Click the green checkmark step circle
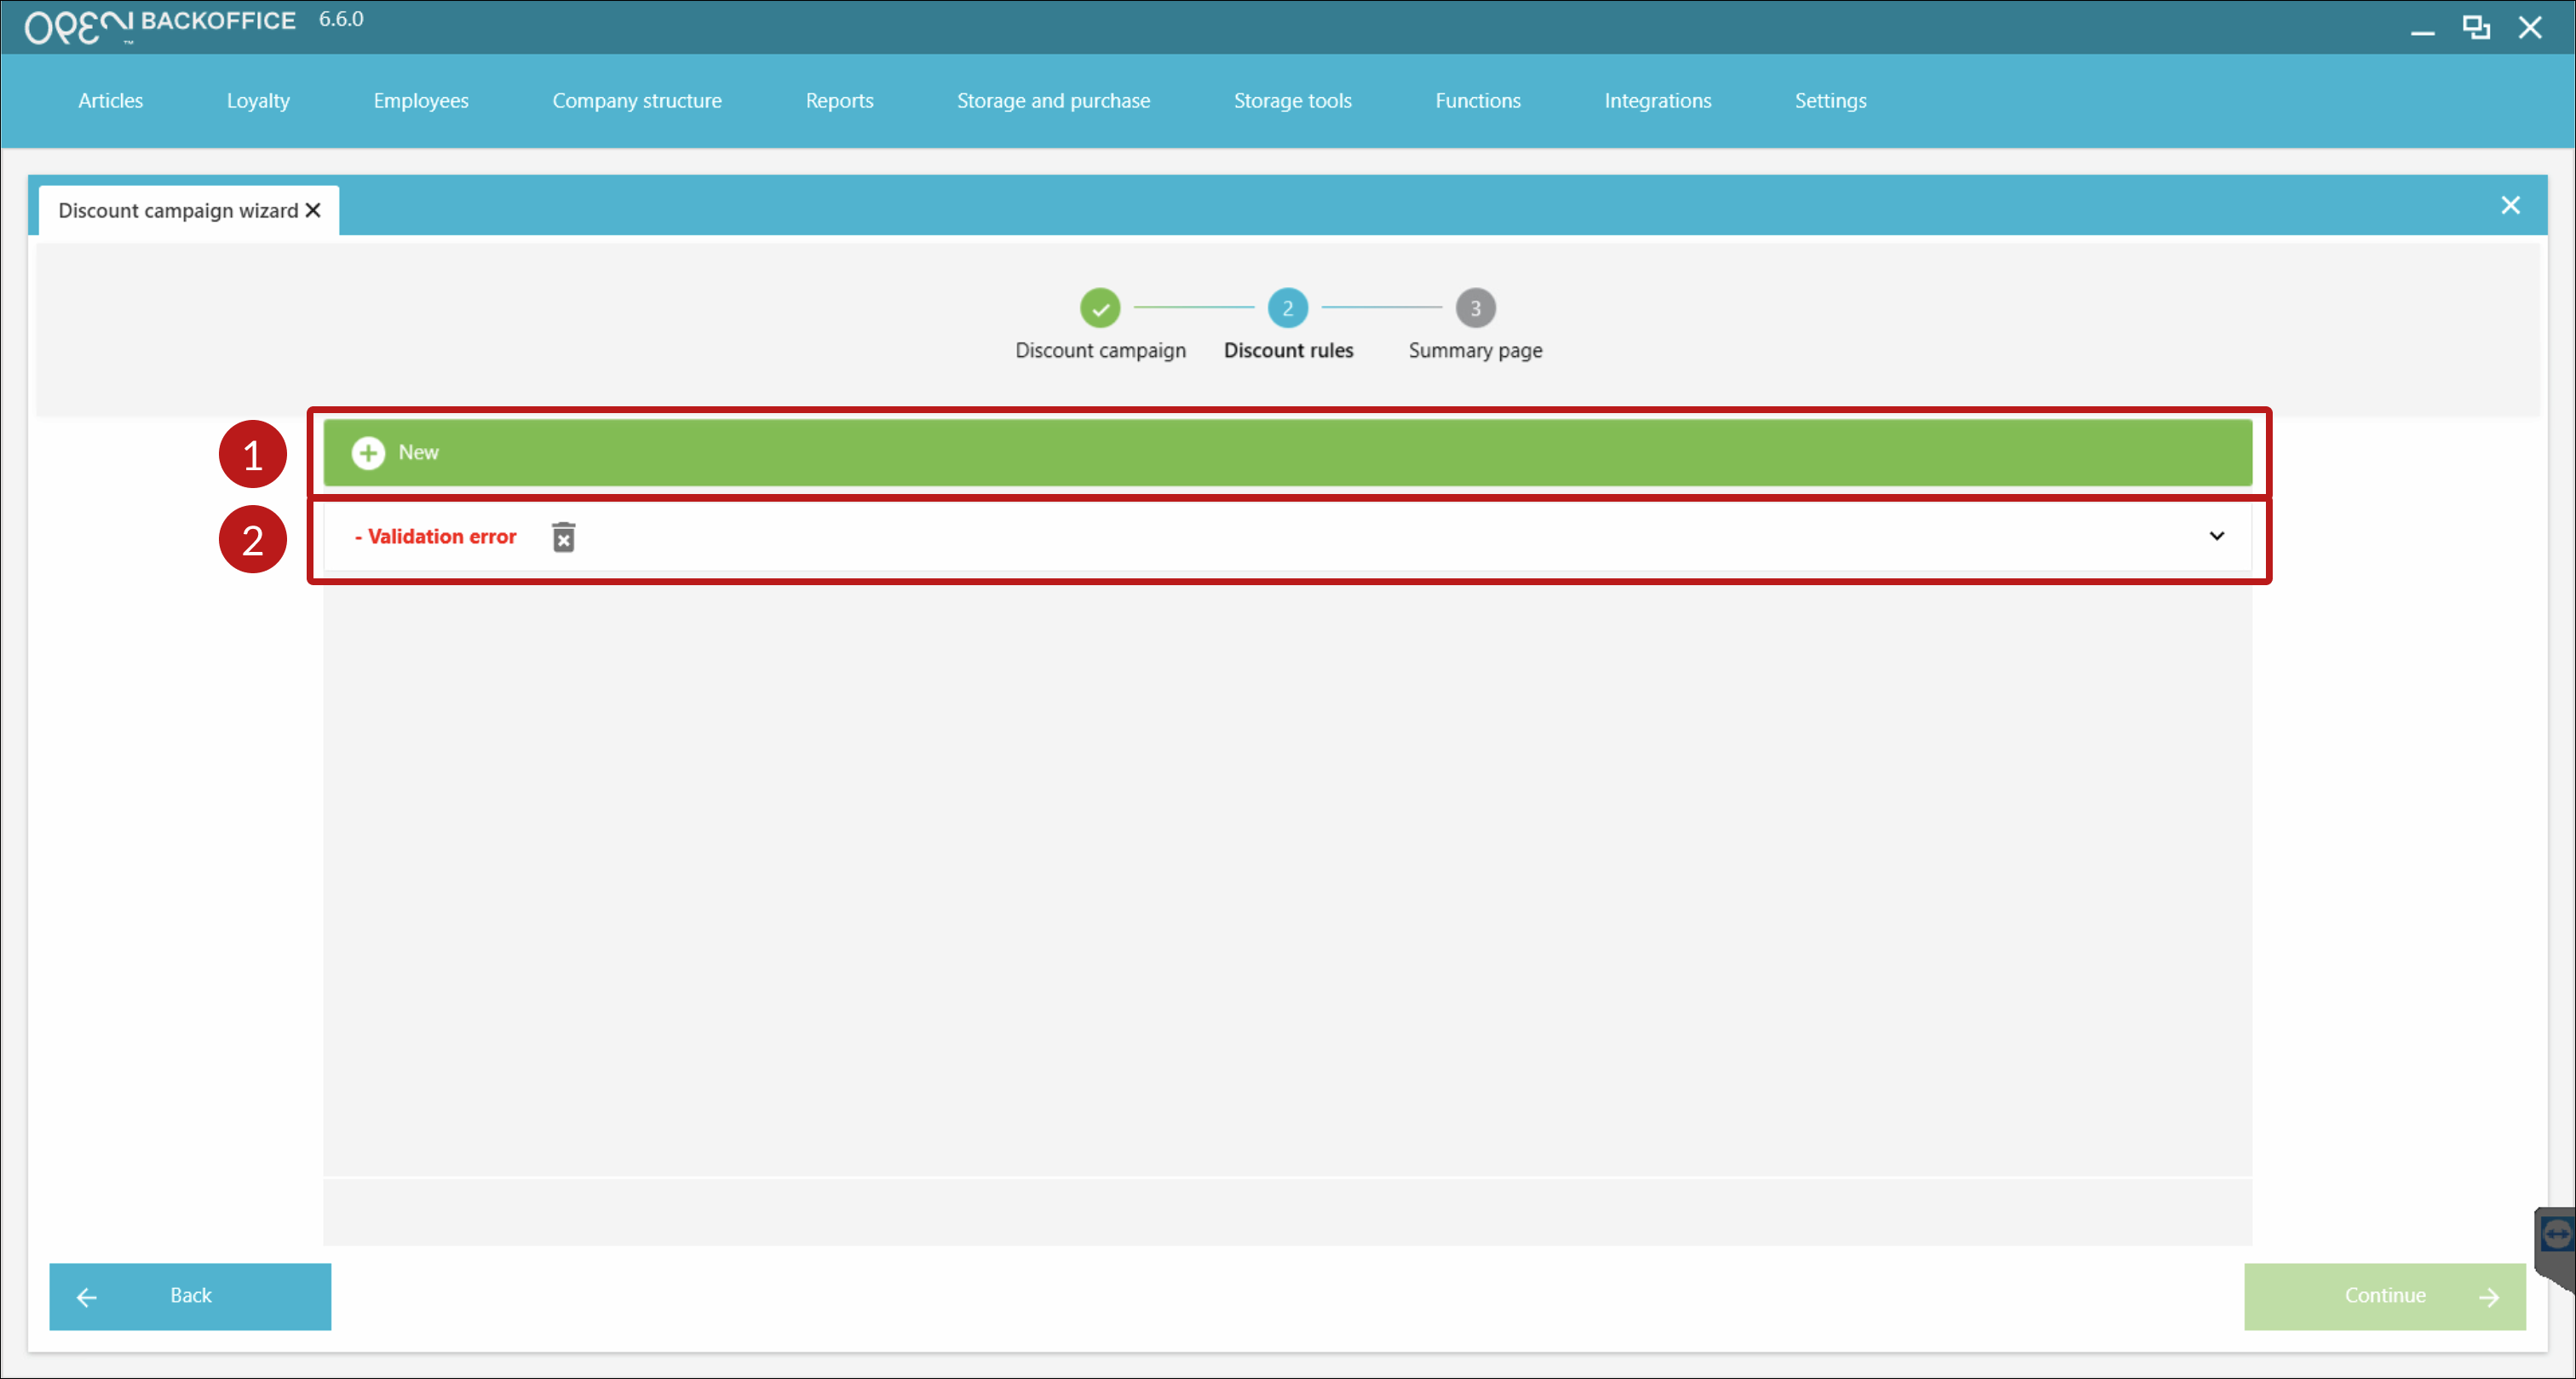This screenshot has height=1379, width=2576. click(1099, 308)
